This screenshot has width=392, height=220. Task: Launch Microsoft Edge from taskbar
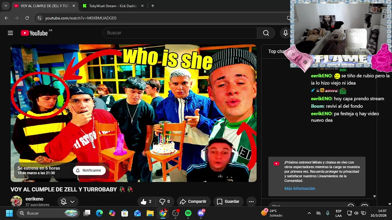point(100,213)
